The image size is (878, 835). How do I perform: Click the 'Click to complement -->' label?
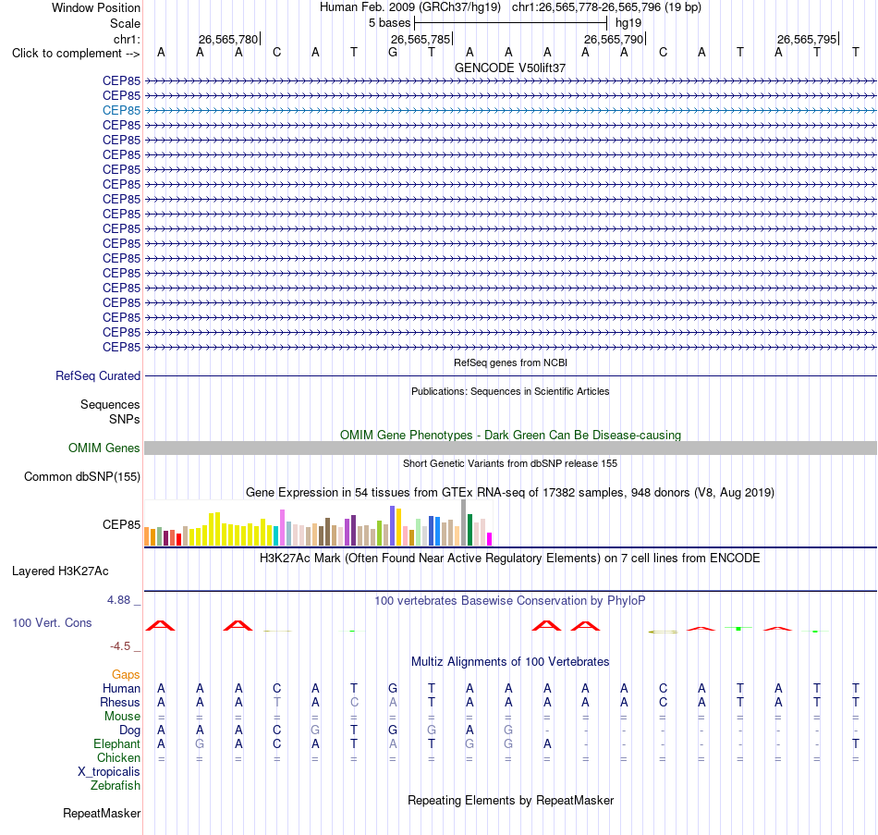(x=76, y=54)
